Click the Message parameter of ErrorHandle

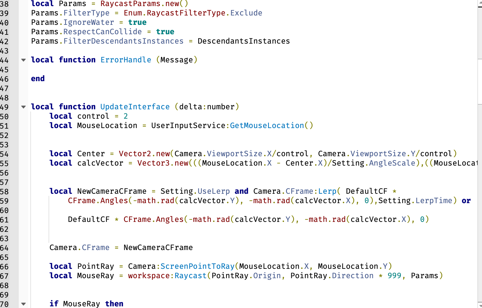pyautogui.click(x=177, y=60)
